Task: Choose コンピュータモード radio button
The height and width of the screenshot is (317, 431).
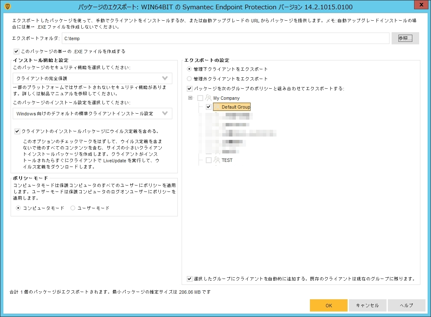Action: click(18, 208)
